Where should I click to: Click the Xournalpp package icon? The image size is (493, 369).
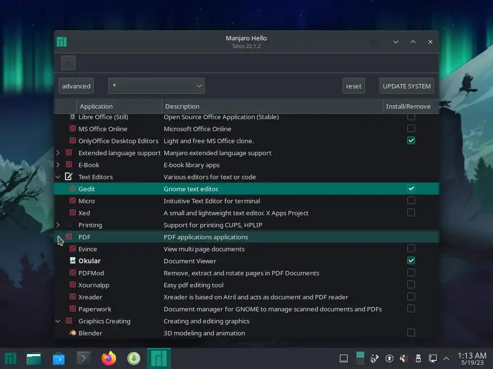(73, 284)
